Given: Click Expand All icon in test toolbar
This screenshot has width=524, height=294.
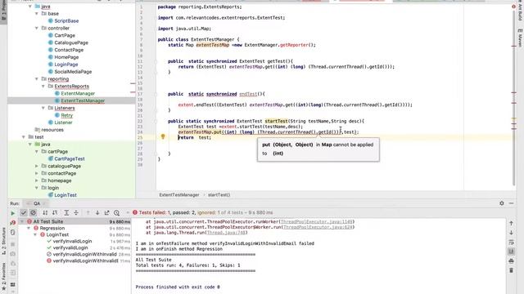Looking at the screenshot, I should click(66, 212).
